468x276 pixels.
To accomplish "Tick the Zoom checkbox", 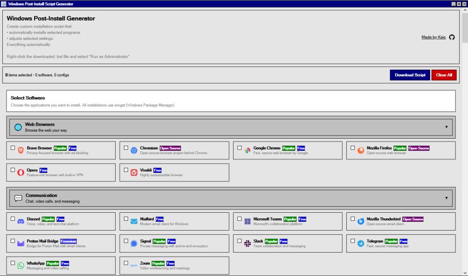I will click(x=126, y=263).
